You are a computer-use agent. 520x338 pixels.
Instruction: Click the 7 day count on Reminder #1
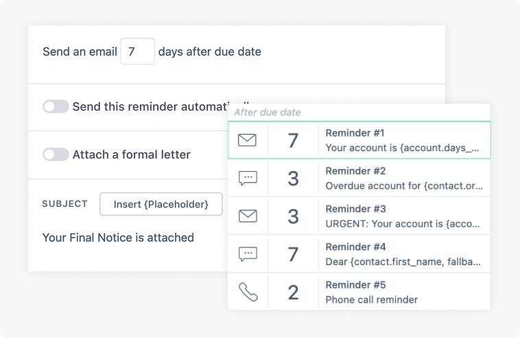(x=293, y=140)
